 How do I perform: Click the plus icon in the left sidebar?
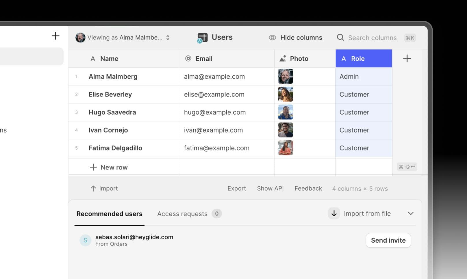55,36
